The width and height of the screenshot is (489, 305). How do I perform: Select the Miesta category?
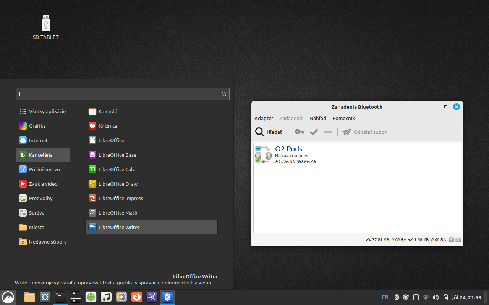43,227
